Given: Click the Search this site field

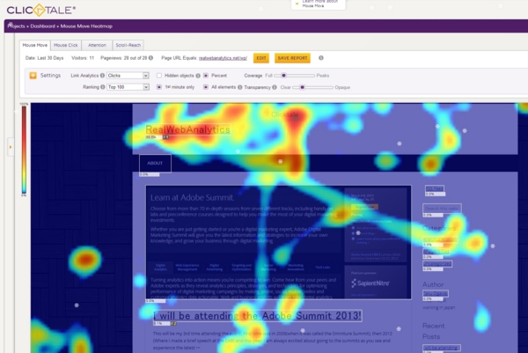Looking at the screenshot, I should coord(442,209).
